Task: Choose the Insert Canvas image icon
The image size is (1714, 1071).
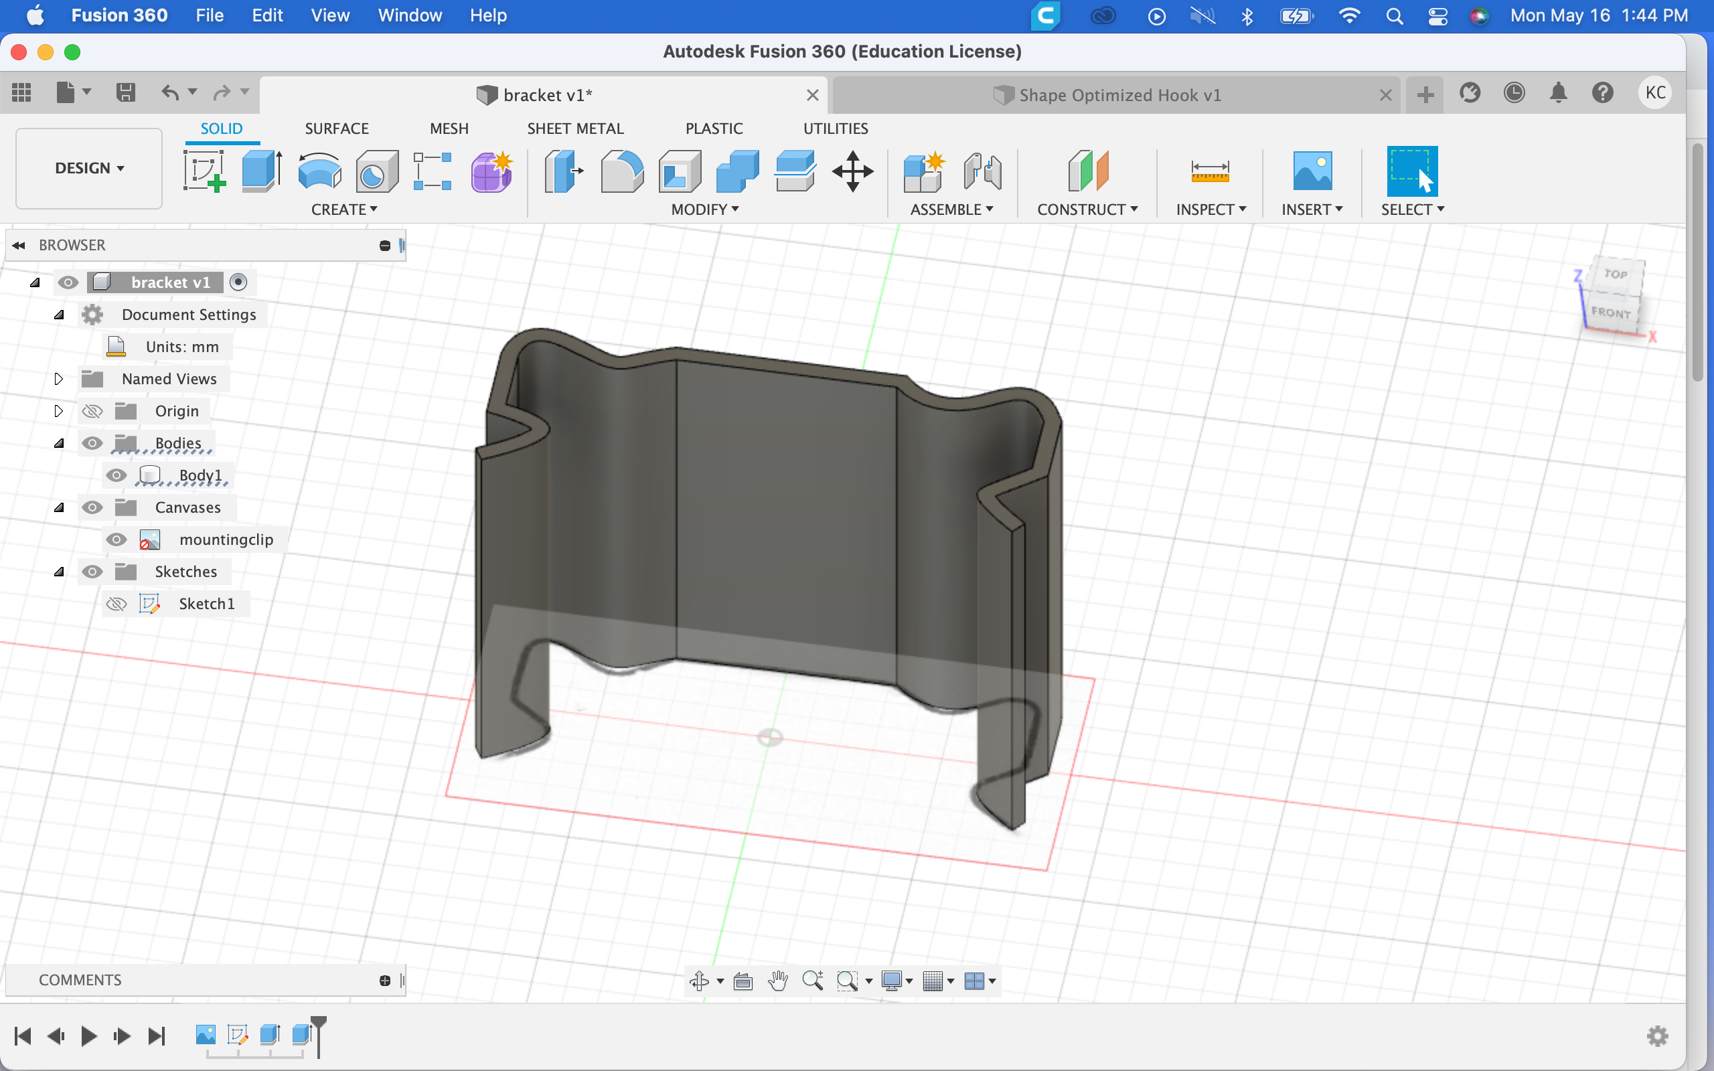Action: [1312, 171]
